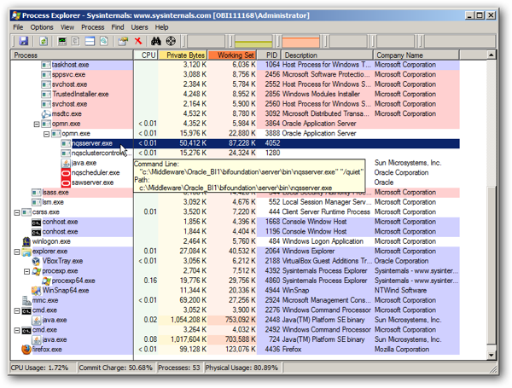This screenshot has width=512, height=388.
Task: Collapse the nested opmn.exe PID 3888 node
Action: coord(46,134)
